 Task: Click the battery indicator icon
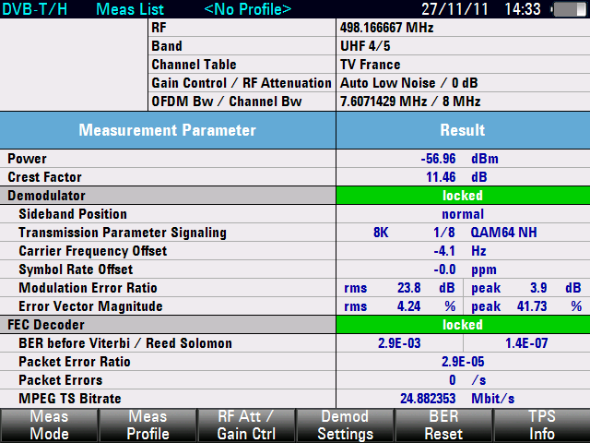click(x=569, y=9)
